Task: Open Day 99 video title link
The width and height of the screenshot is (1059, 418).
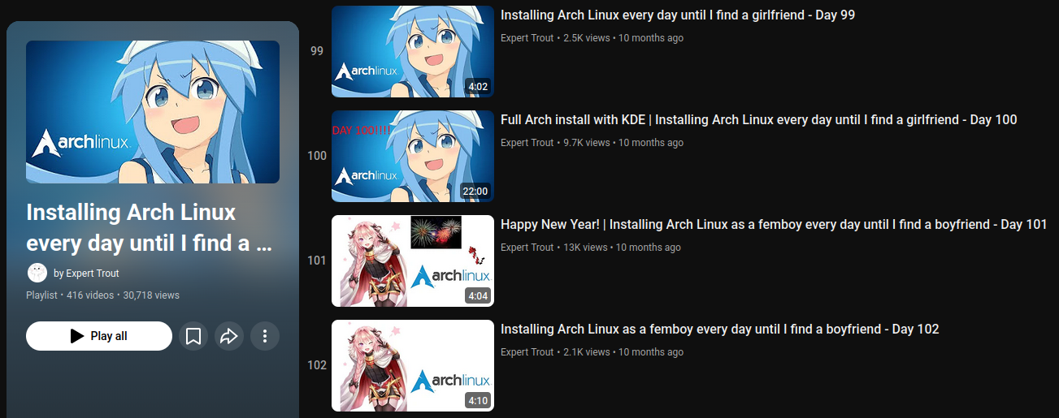Action: (678, 15)
